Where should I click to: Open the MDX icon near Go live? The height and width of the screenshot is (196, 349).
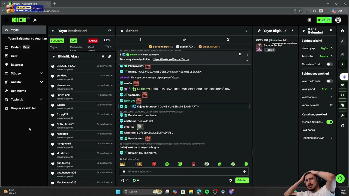coord(309,20)
